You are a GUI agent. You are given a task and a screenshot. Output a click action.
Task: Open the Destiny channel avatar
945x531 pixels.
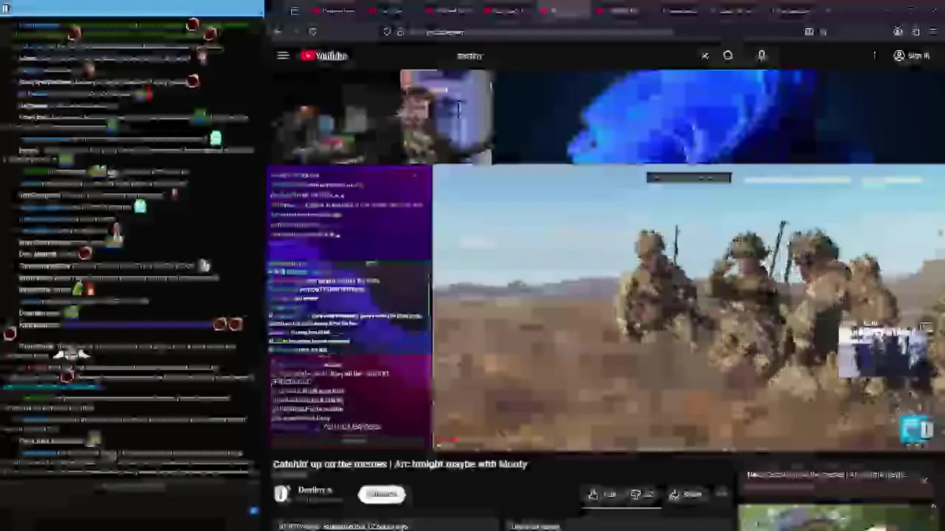point(281,494)
